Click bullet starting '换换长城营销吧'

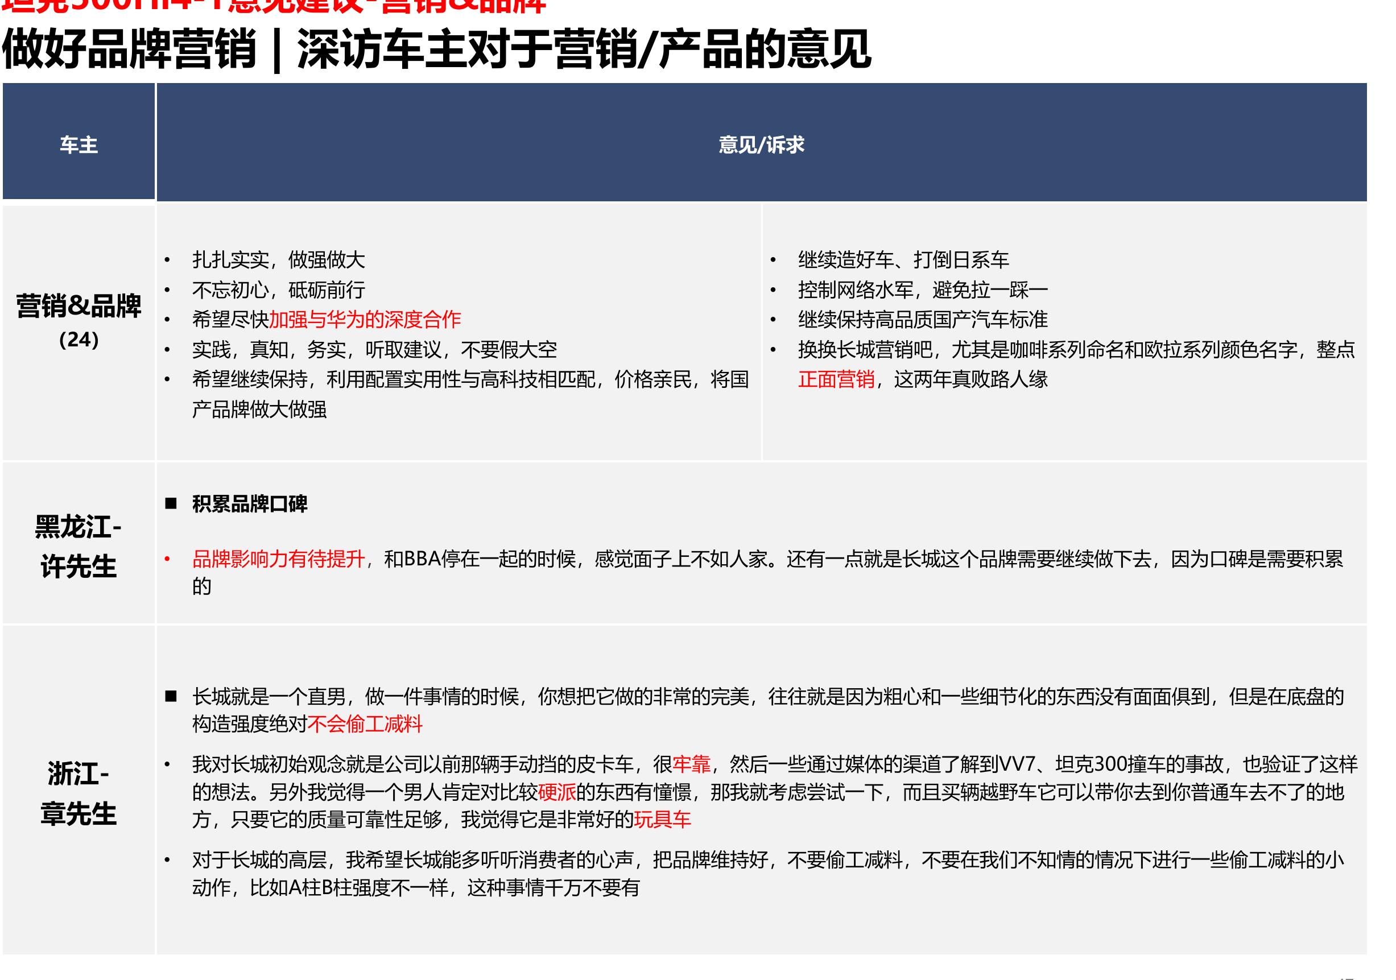pos(1077,364)
